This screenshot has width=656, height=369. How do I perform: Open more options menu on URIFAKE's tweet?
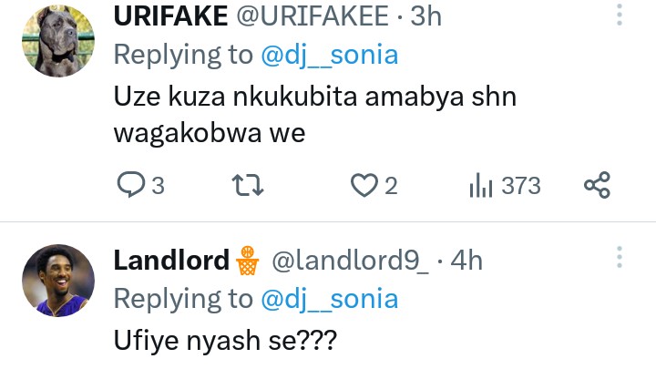[x=620, y=15]
